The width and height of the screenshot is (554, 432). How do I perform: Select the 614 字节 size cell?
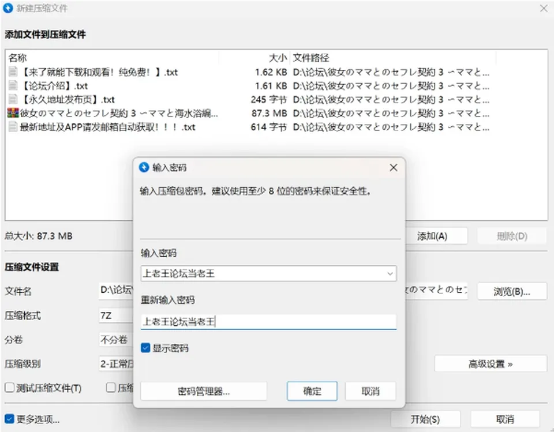click(269, 127)
